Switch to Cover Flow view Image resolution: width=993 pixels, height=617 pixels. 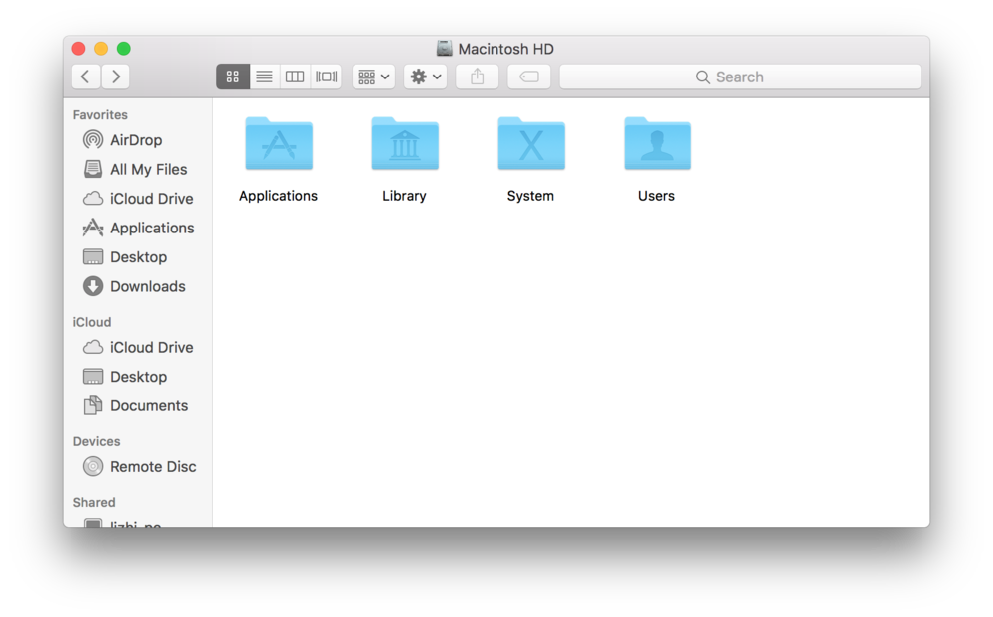point(326,77)
